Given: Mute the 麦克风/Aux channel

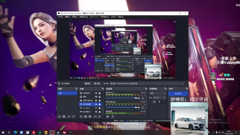Looking at the screenshot, I should click(x=139, y=98).
